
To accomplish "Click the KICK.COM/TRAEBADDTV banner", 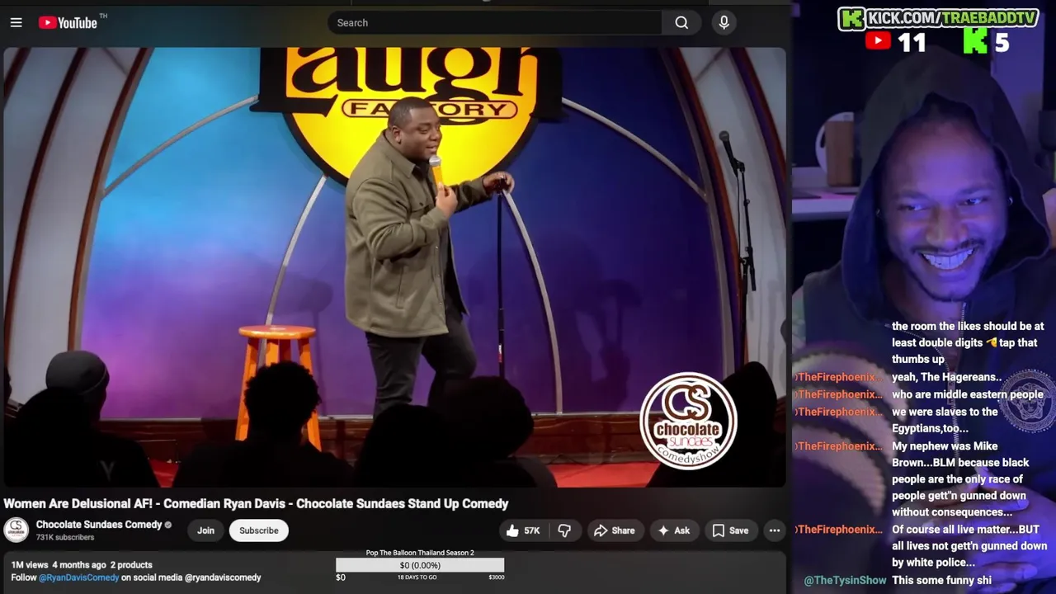I will point(938,18).
